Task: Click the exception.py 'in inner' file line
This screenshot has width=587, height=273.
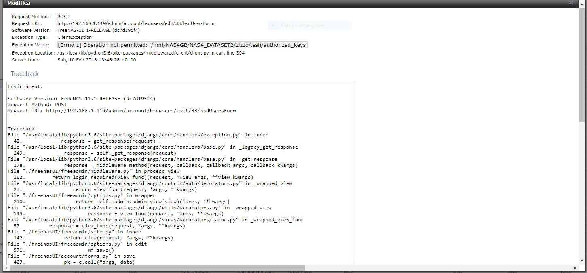Action: (138, 135)
